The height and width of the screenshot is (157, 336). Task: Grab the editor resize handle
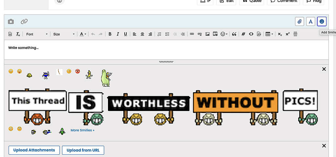[x=166, y=62]
